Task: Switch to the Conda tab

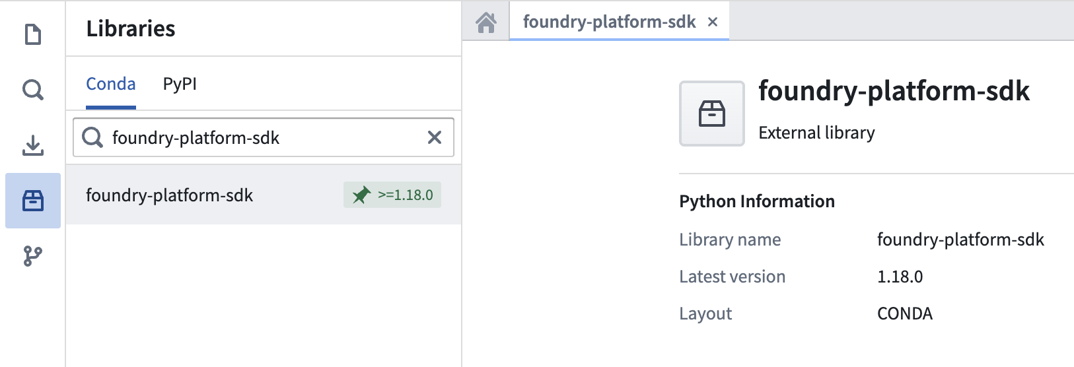Action: click(x=110, y=84)
